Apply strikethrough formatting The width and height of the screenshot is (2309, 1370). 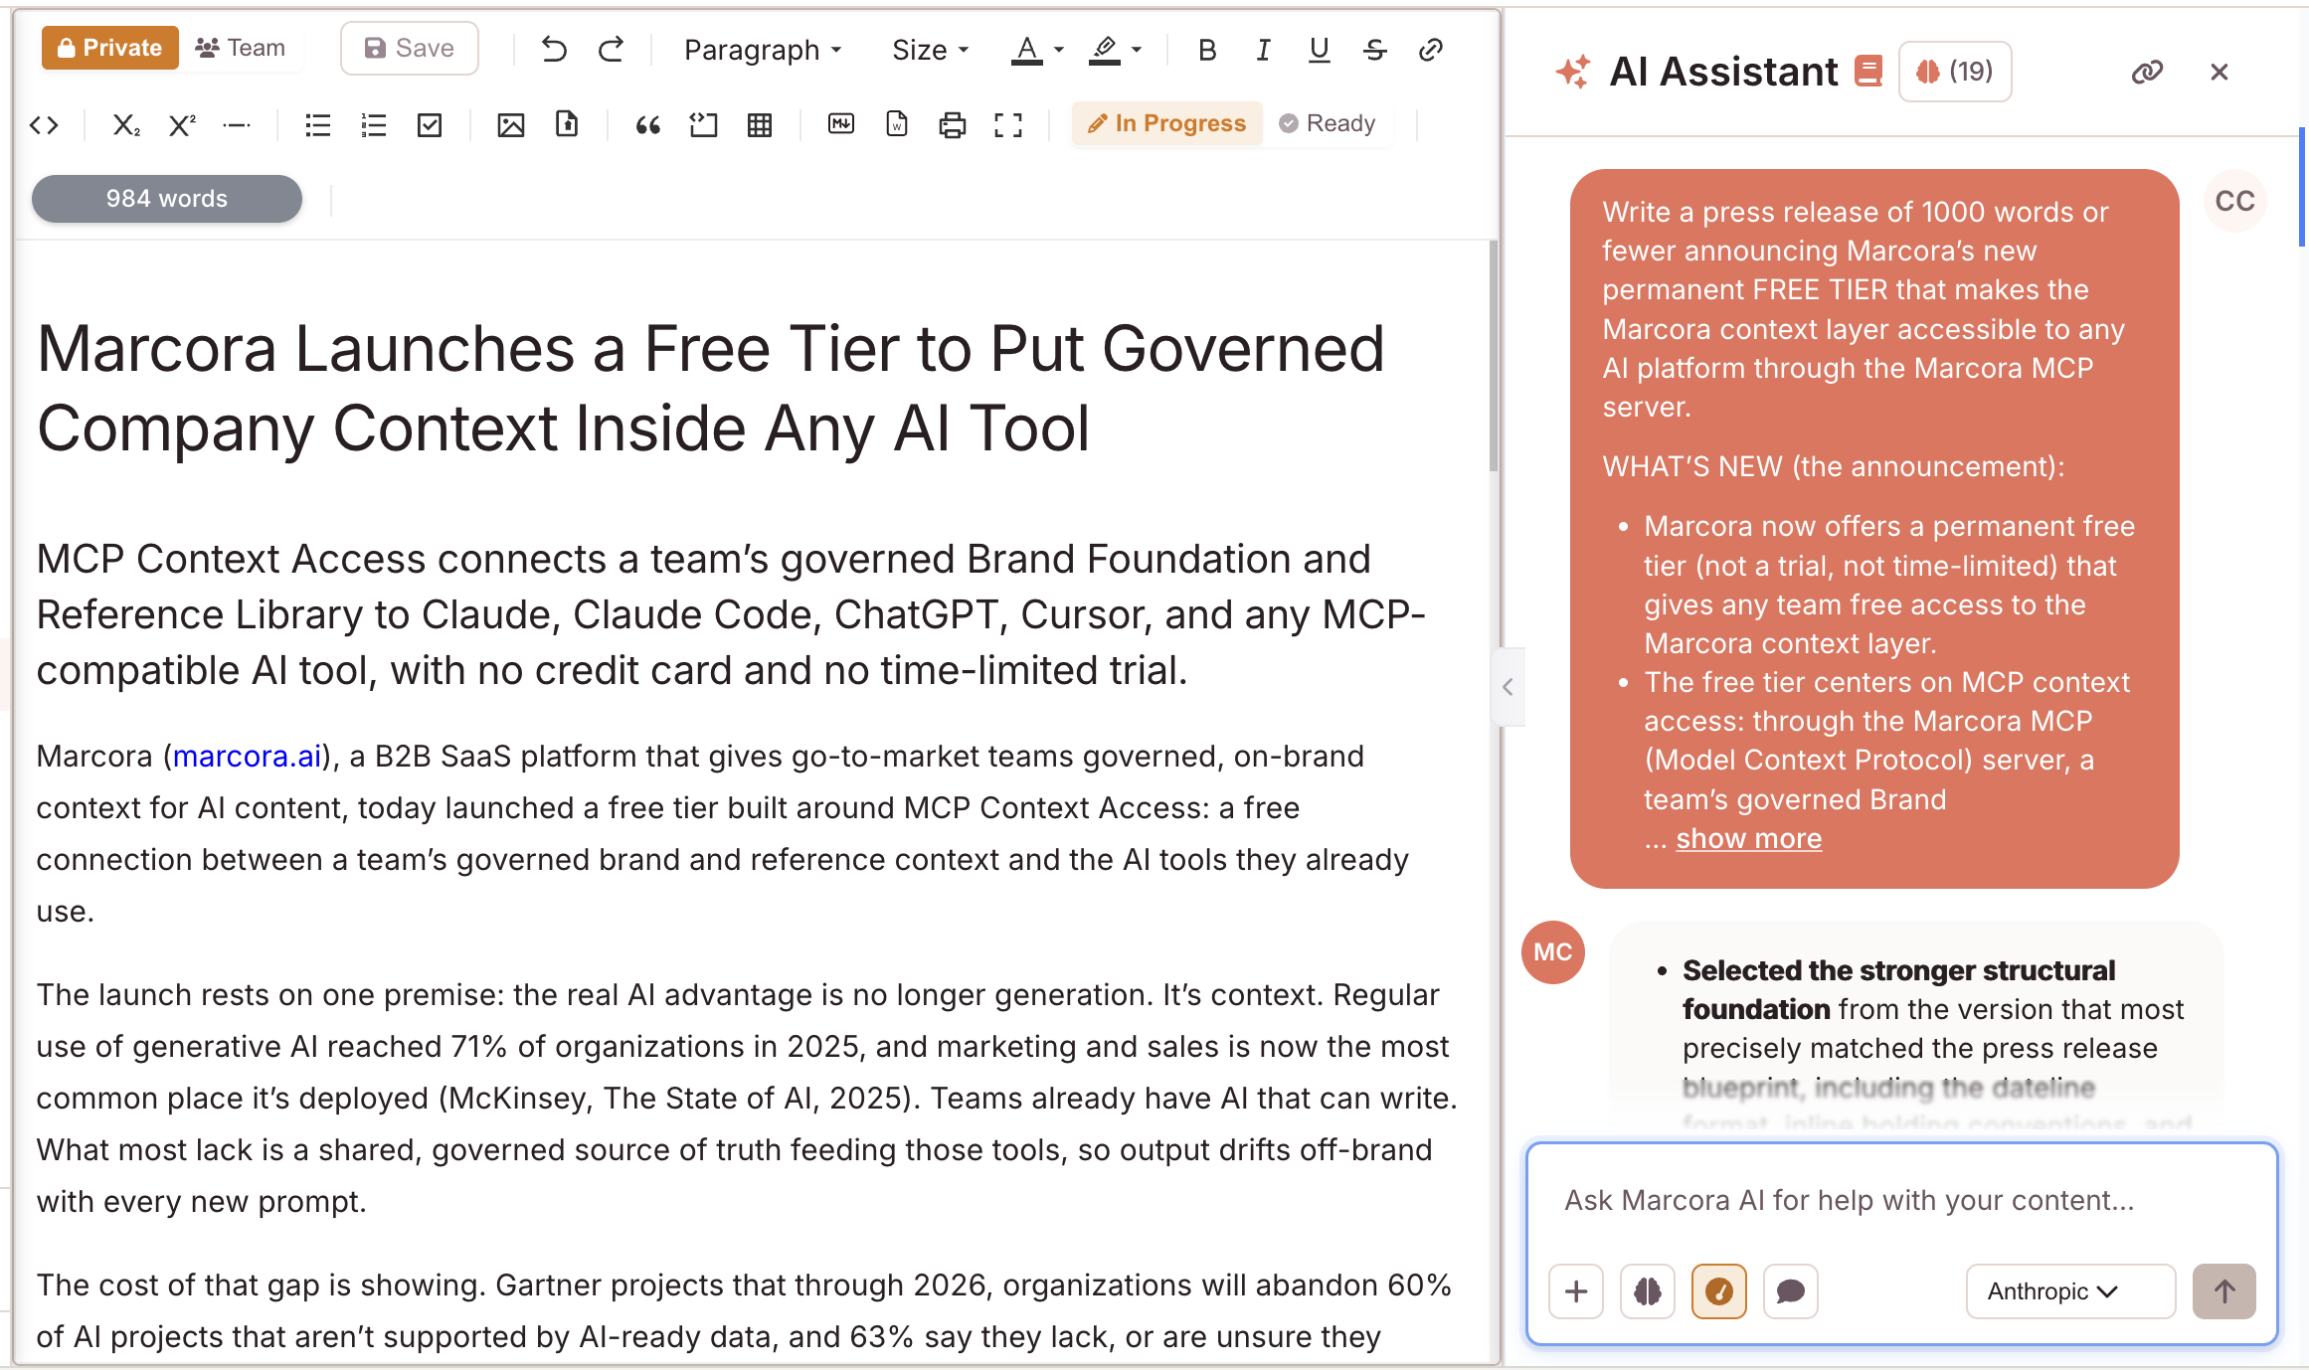[1375, 49]
